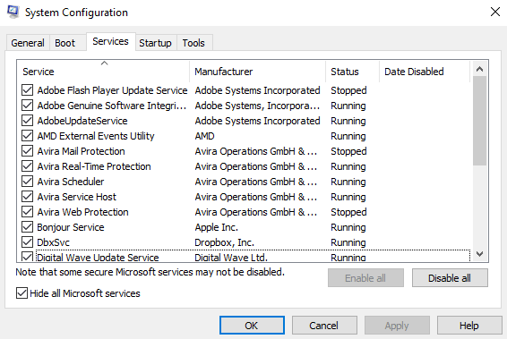Select the Avira Scheduler row text
The width and height of the screenshot is (507, 339).
(x=71, y=181)
